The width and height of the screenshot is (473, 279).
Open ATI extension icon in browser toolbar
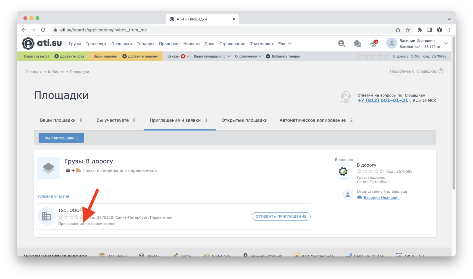[x=439, y=30]
